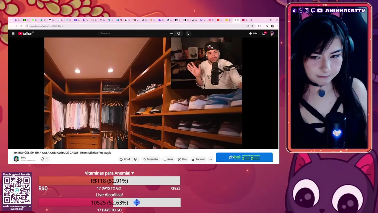Open Chrome three-dot menu
The image size is (378, 213).
pos(277,26)
